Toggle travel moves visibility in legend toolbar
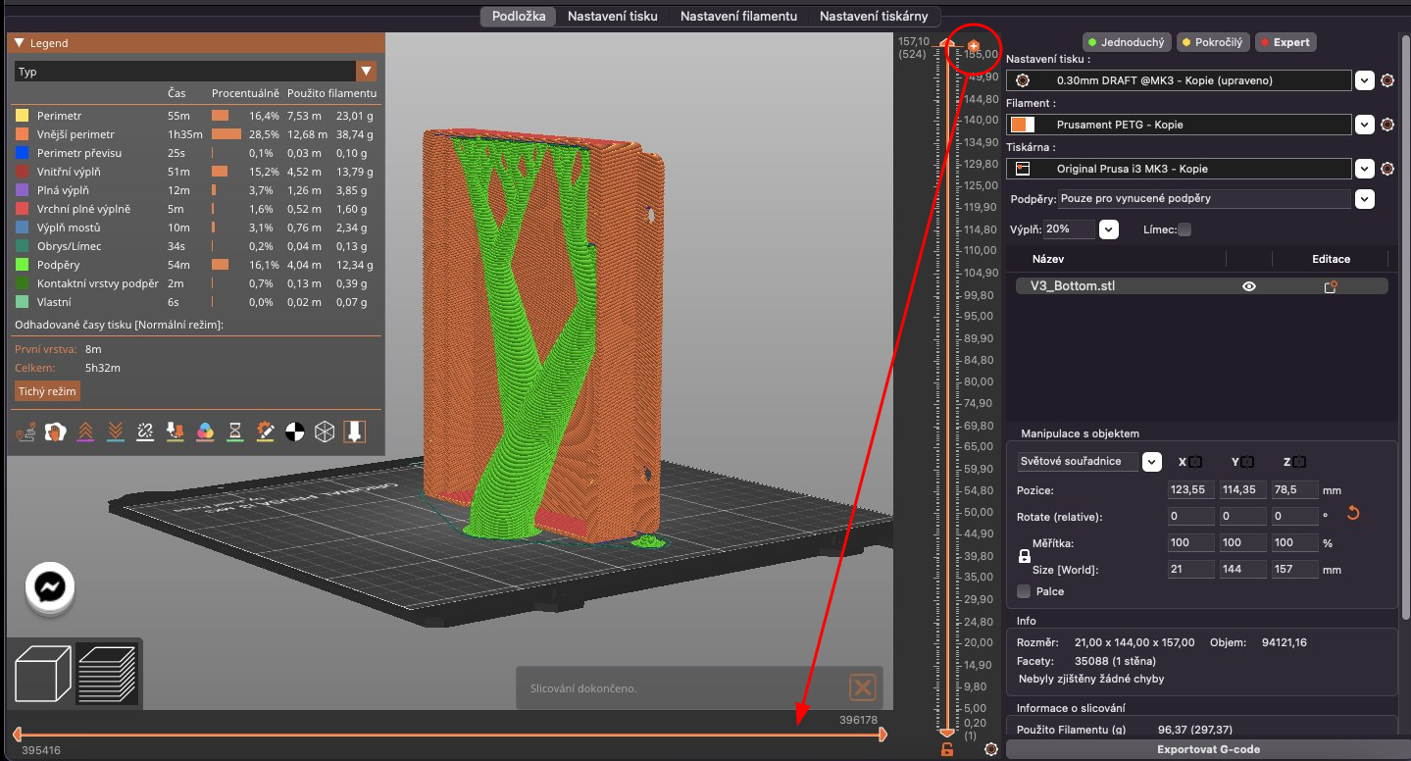This screenshot has width=1411, height=761. point(26,431)
